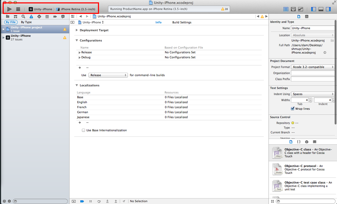Open the Debug navigator
Viewport: 337px width, 204px height.
[47, 17]
